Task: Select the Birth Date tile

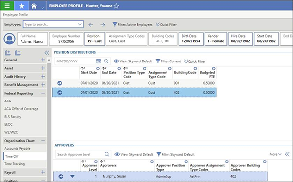Action: [x=191, y=39]
